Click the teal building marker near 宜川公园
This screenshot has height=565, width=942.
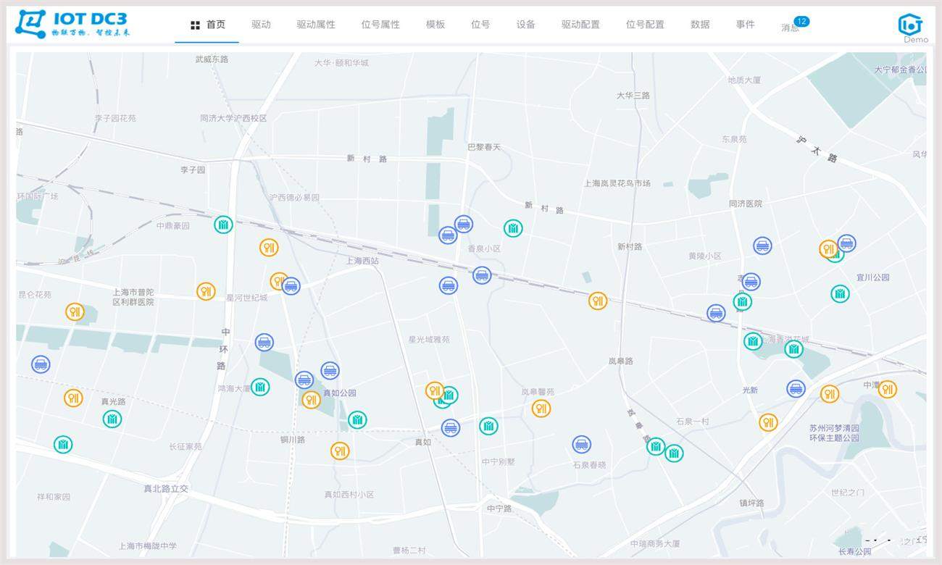coord(838,294)
